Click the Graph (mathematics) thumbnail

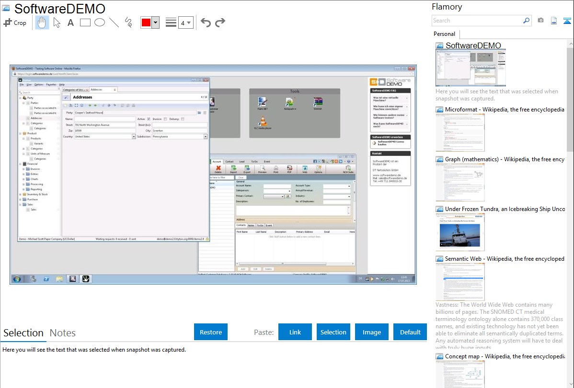click(x=460, y=182)
